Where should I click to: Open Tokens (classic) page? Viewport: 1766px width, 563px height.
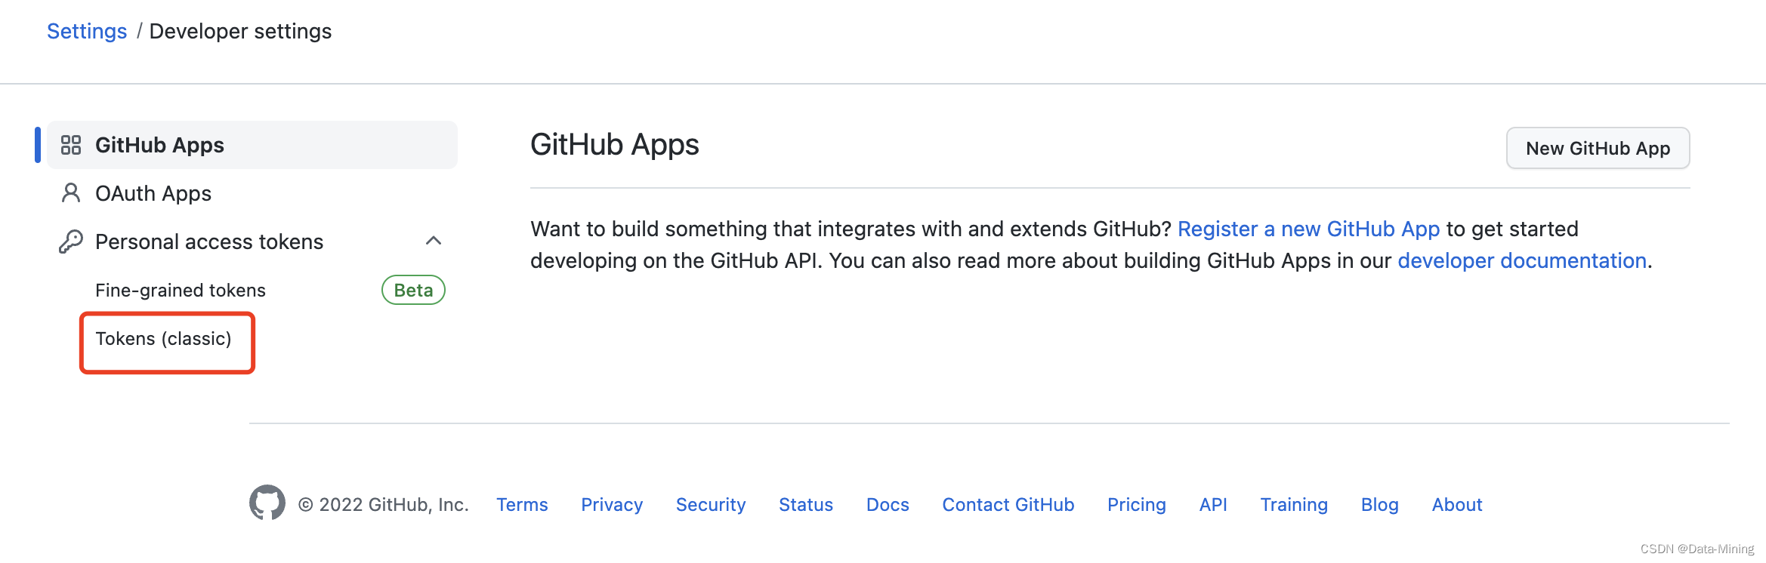[163, 339]
